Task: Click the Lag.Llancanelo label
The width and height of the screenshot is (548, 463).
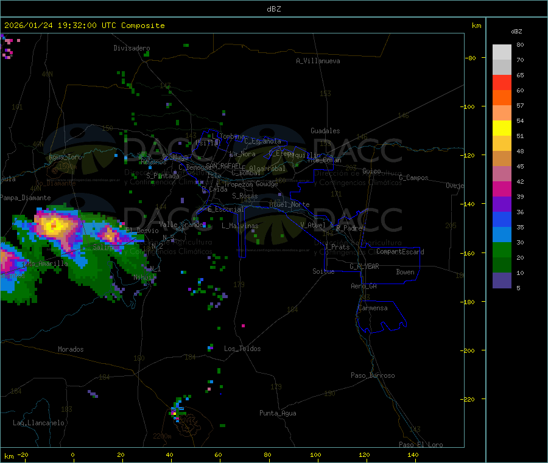Action: [x=38, y=423]
